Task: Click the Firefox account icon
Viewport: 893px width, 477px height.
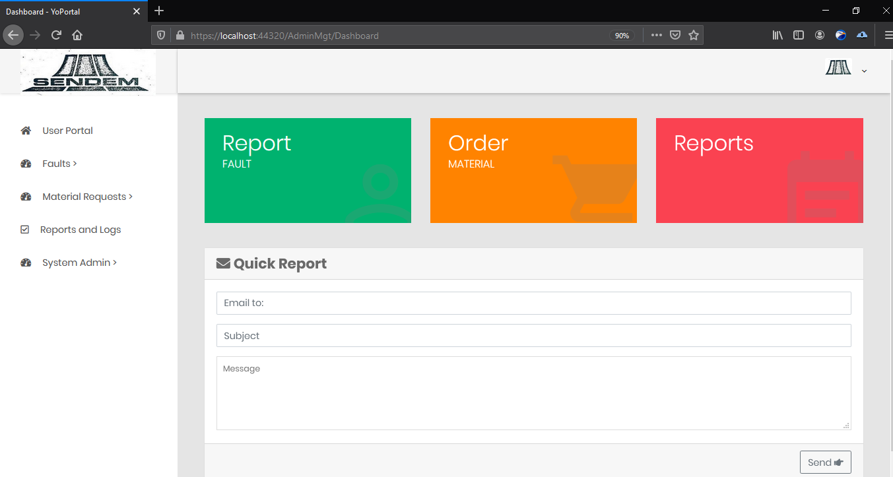Action: 820,36
